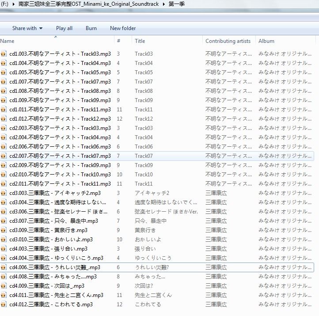Open the Share with dropdown menu
The height and width of the screenshot is (316, 319).
27,28
